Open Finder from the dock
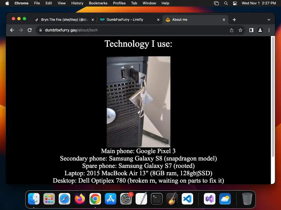 coord(34,199)
